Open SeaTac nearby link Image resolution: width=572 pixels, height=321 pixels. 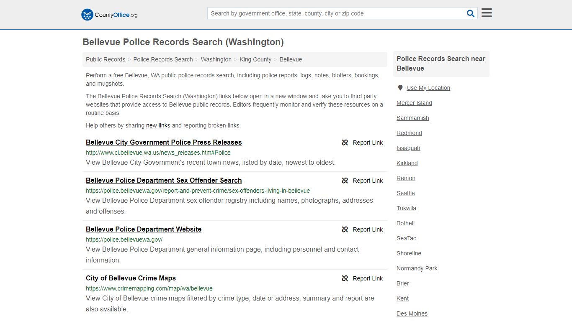tap(406, 238)
